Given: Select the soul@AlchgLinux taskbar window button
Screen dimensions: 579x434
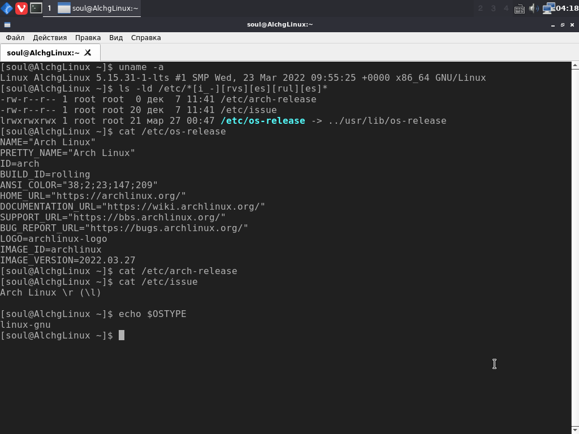Looking at the screenshot, I should (98, 8).
